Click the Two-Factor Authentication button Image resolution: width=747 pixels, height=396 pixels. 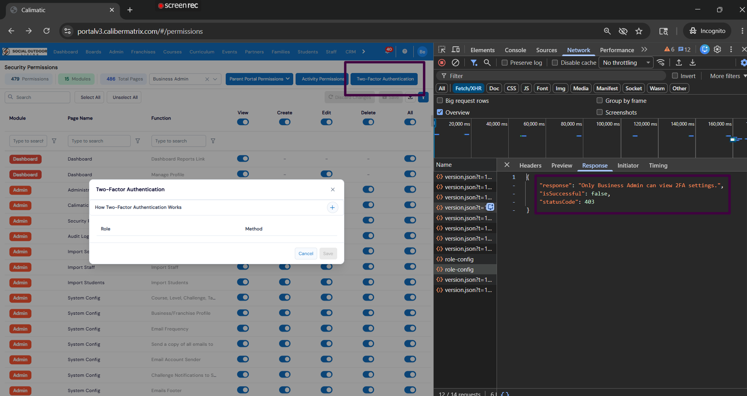(x=385, y=79)
